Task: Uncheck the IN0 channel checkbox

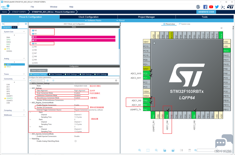Action: coord(33,30)
